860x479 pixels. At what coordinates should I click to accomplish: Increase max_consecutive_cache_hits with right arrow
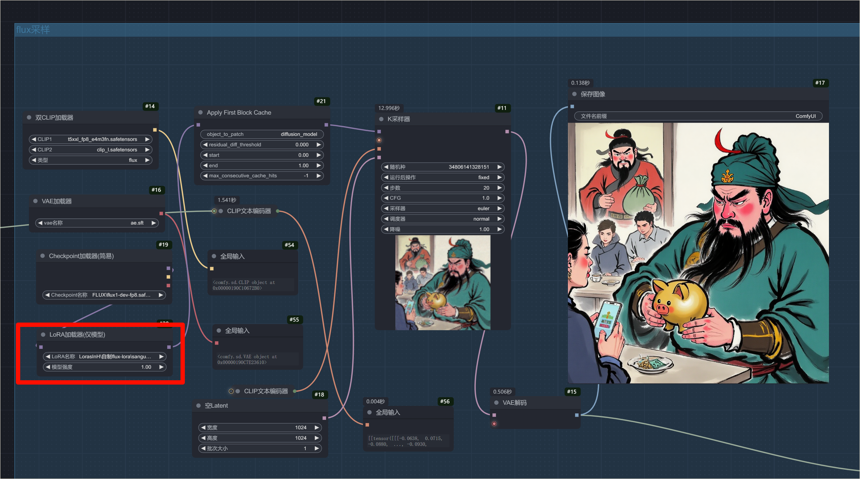(319, 176)
